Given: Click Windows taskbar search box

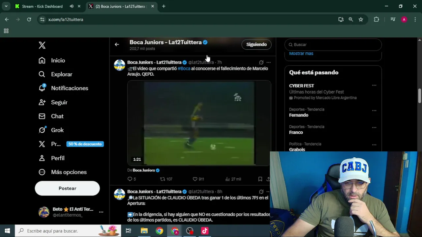Looking at the screenshot, I should tap(68, 231).
